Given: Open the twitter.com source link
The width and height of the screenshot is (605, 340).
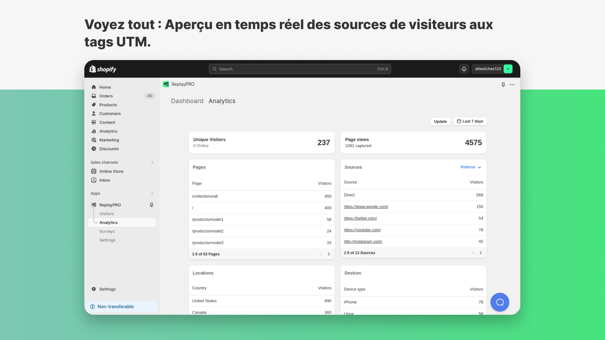Looking at the screenshot, I should (x=360, y=218).
